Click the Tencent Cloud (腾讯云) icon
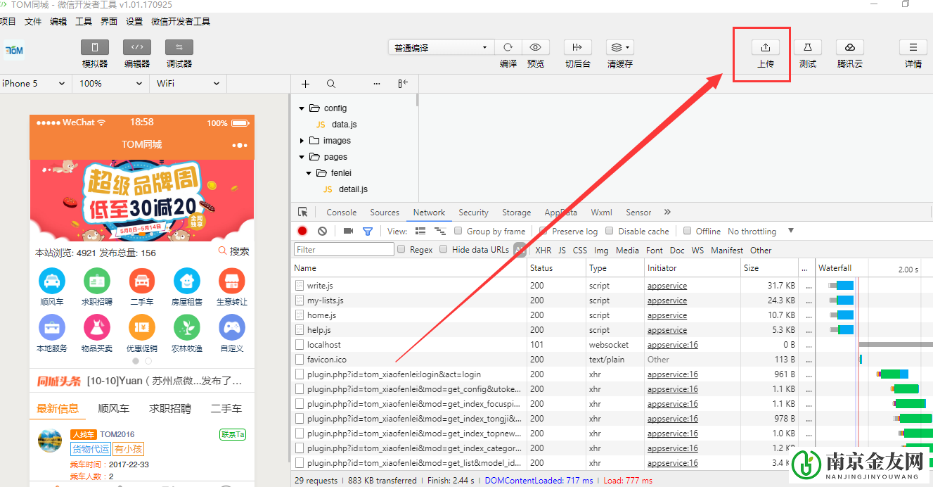933x487 pixels. [849, 48]
